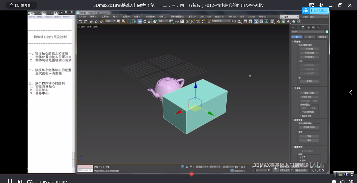Switch to the IK tab in hierarchy panel
Screen dimensions: 357x183
[x=309, y=37]
